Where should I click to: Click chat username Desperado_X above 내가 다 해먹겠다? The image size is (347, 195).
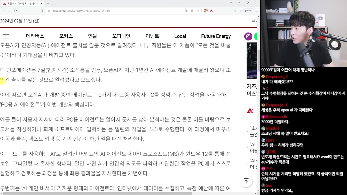click(277, 77)
